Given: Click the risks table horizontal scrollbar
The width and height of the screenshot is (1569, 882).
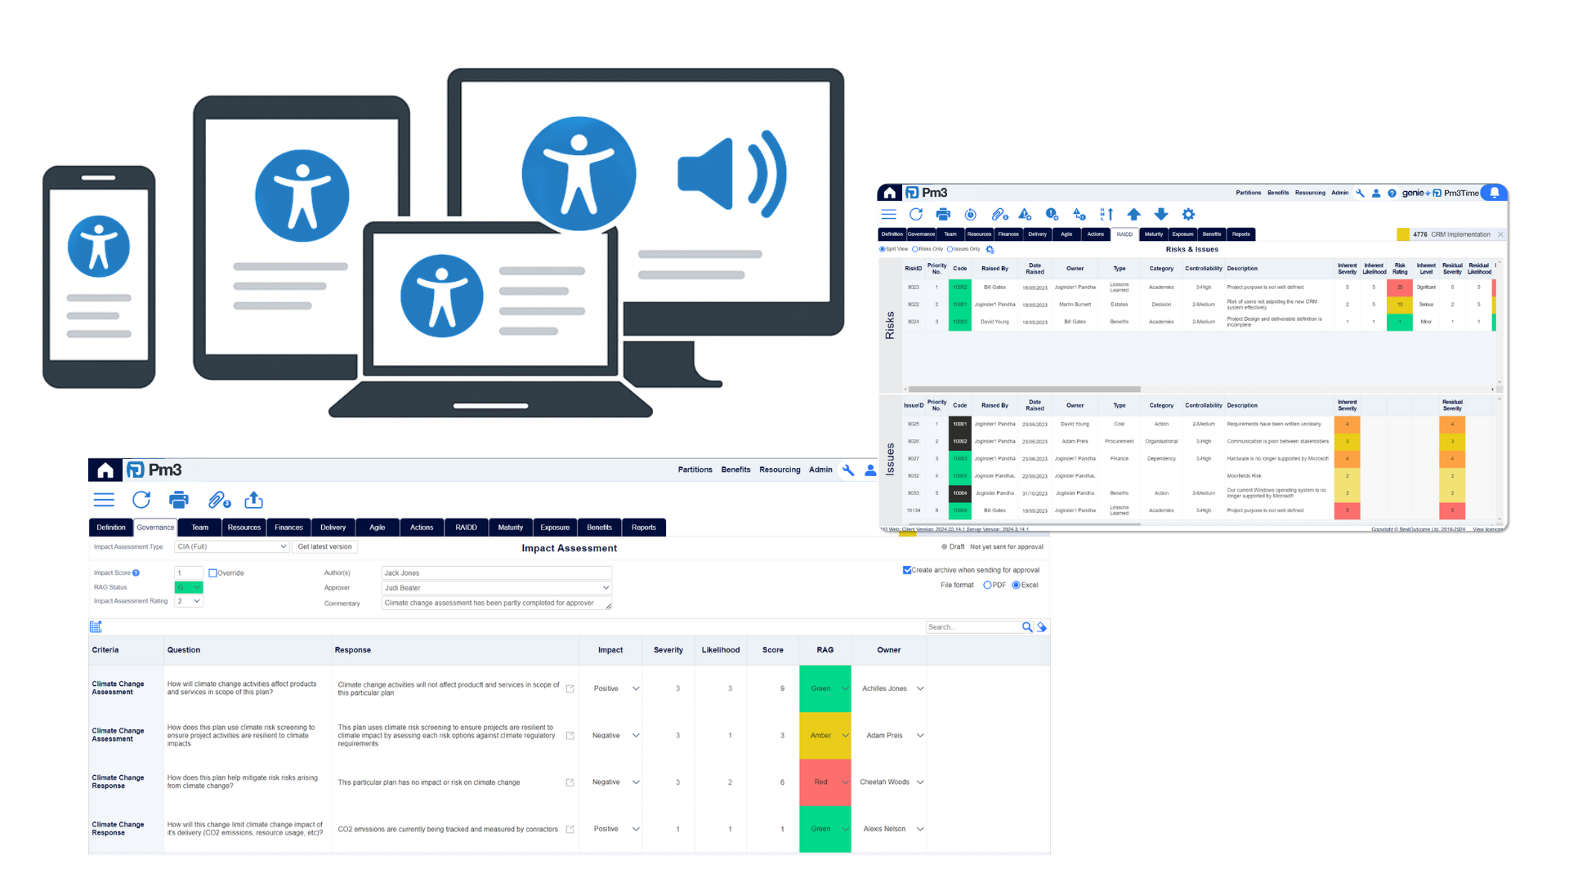Looking at the screenshot, I should [x=1025, y=390].
